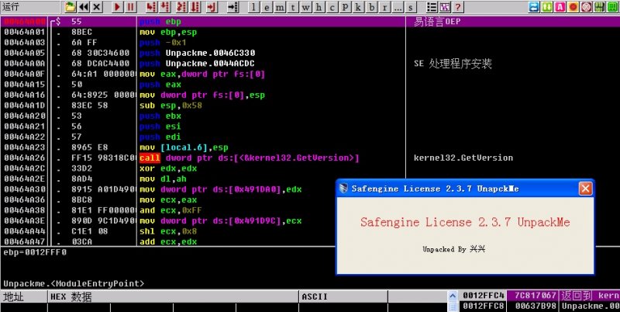Click the 'SE 处理程序安装' comment

[x=453, y=64]
